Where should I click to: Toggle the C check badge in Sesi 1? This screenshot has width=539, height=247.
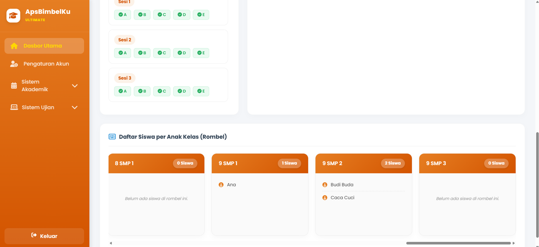pyautogui.click(x=162, y=14)
